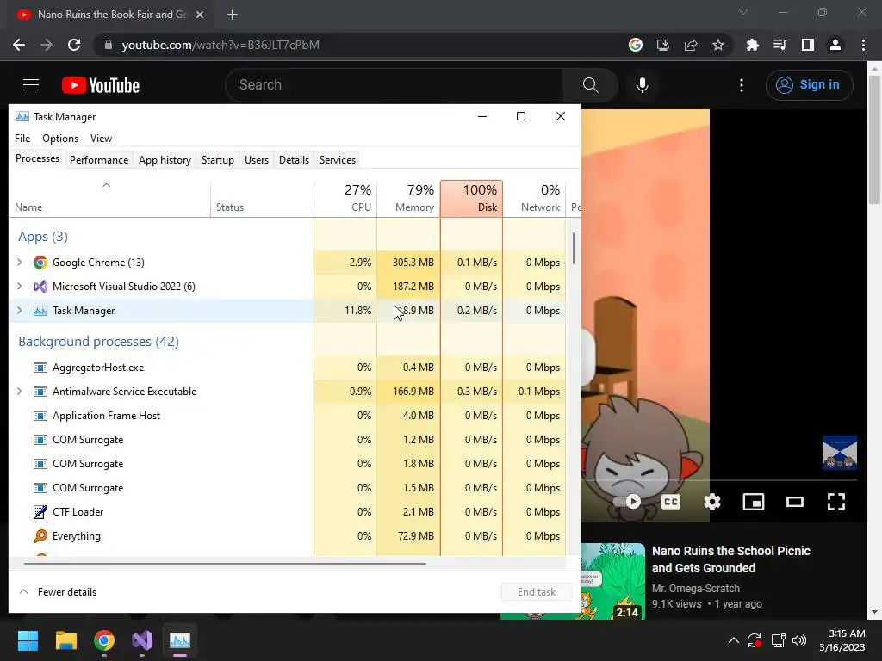Open the Users tab
This screenshot has height=661, width=882.
pos(257,160)
